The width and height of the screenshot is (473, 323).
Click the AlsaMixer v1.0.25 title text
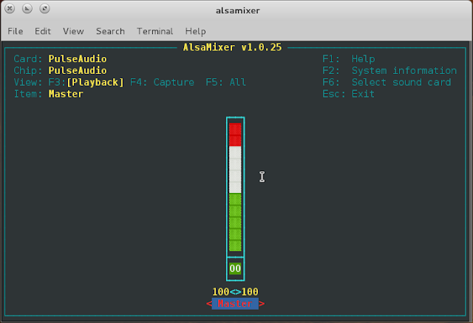(232, 47)
